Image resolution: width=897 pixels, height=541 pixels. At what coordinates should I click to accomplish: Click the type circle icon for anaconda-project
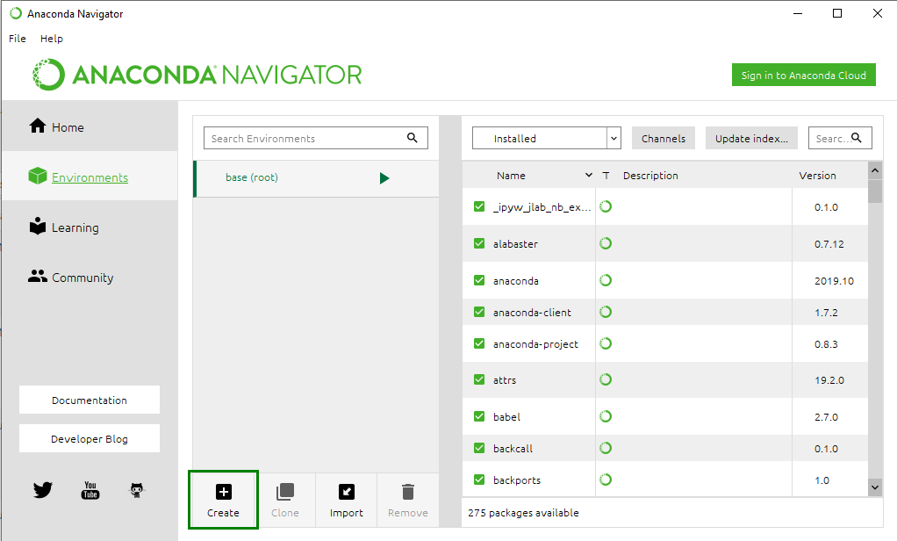(x=606, y=343)
